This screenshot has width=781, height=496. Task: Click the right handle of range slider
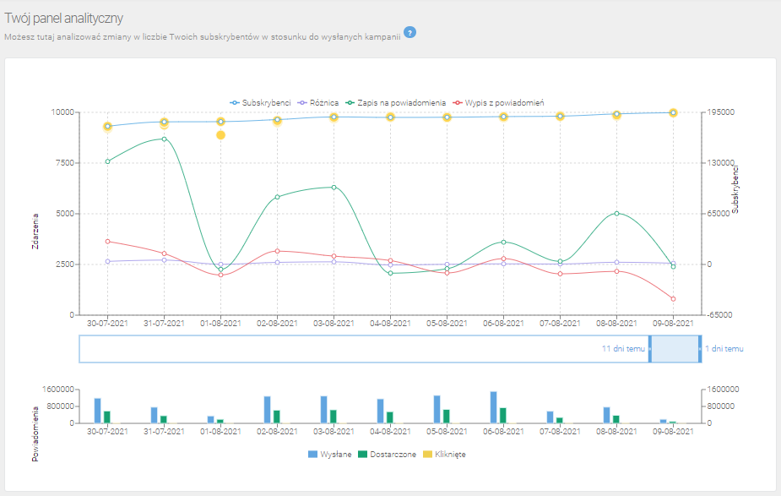tap(700, 349)
